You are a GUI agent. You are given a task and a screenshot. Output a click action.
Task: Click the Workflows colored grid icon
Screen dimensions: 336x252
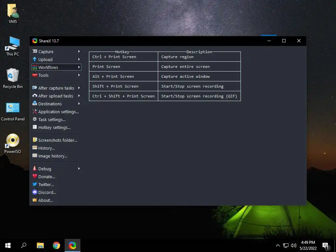[x=35, y=67]
